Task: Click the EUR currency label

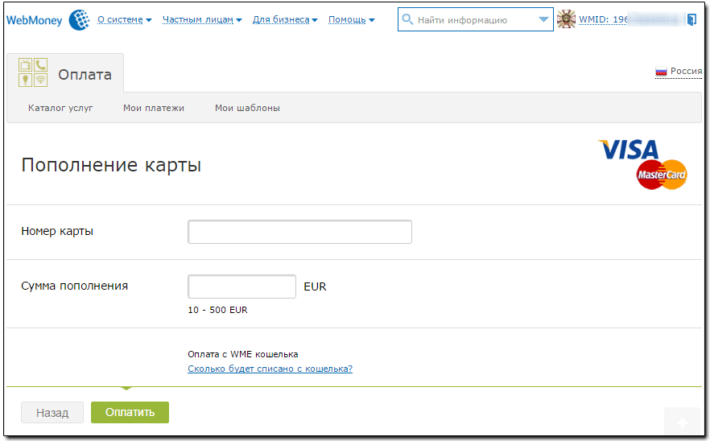Action: (315, 286)
